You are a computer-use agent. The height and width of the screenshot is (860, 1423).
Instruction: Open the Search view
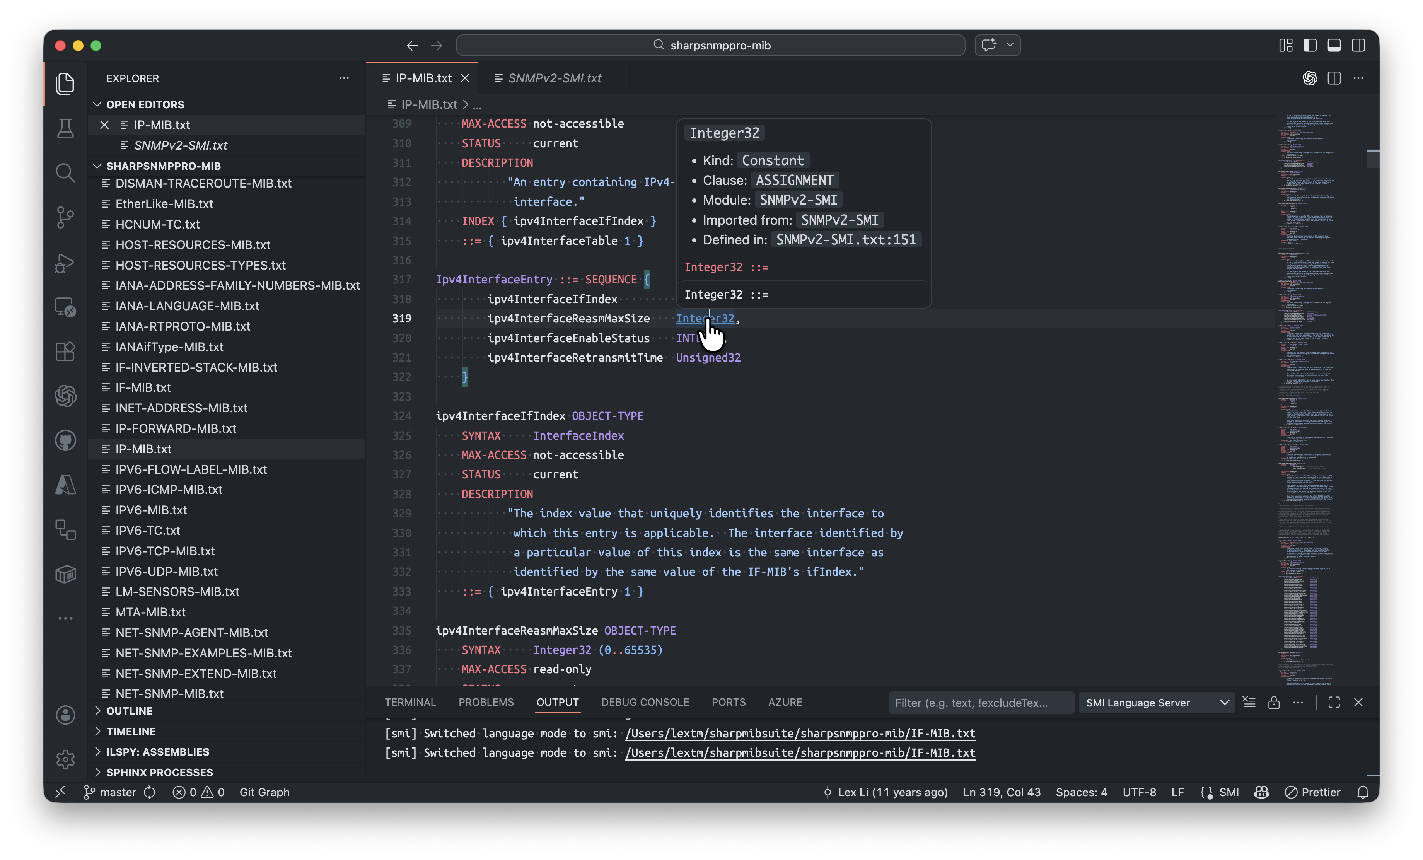point(65,172)
